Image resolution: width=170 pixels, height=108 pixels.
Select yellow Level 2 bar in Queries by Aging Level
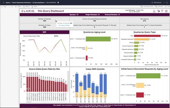click(86, 48)
